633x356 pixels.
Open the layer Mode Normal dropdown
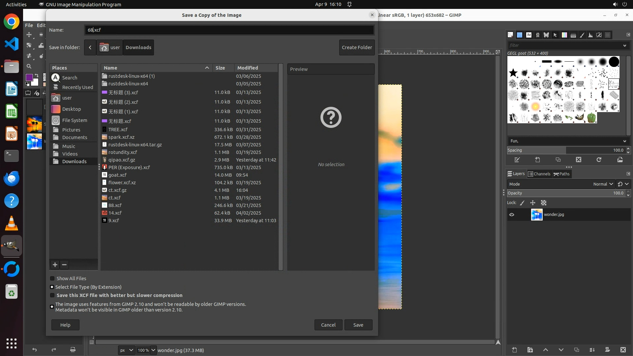(603, 184)
